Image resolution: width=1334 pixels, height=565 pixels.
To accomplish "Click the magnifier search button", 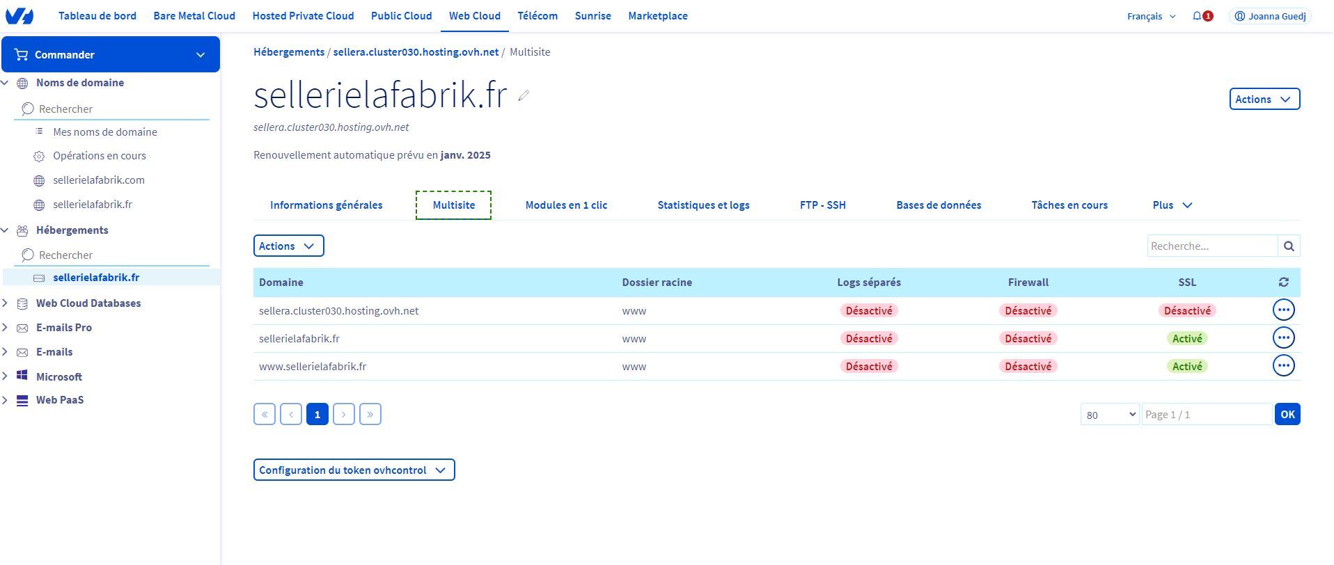I will (1289, 246).
